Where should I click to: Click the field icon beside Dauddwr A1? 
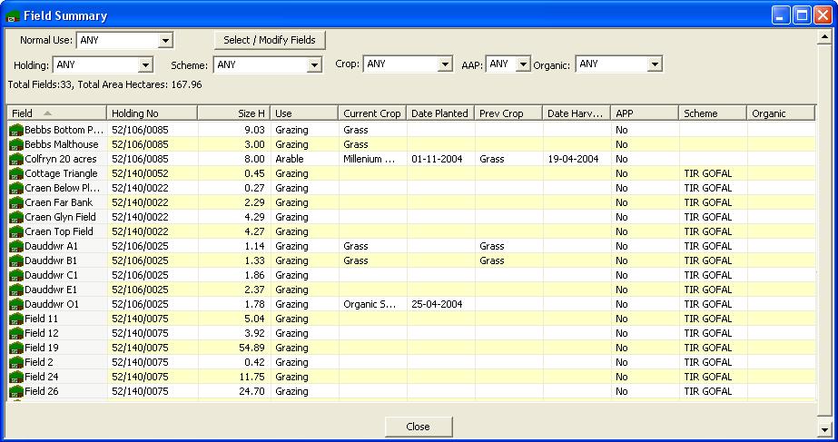(16, 246)
